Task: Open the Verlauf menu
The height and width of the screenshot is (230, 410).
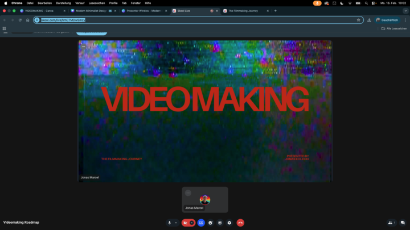Action: (x=80, y=3)
